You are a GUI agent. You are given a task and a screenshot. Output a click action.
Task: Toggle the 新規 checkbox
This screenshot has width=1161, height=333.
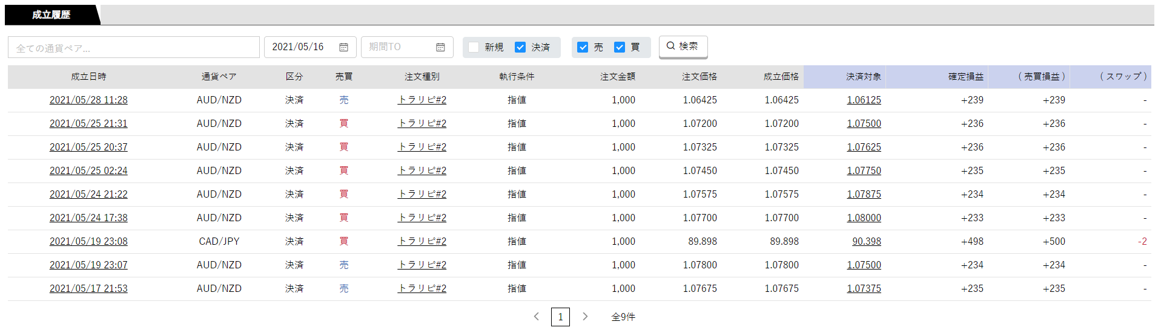tap(474, 47)
